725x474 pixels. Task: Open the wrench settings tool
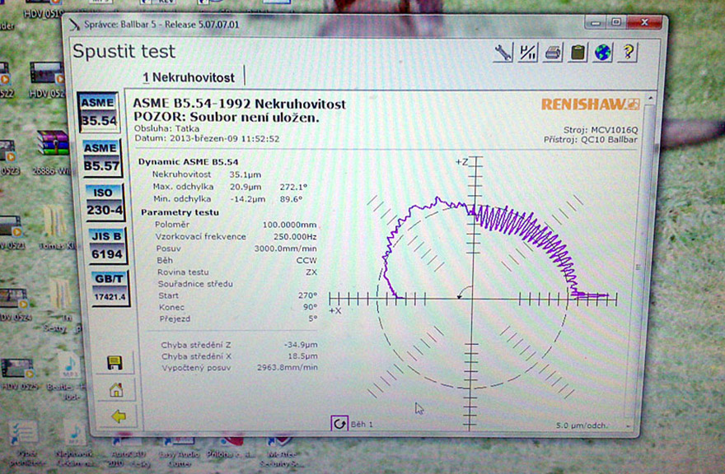pos(503,52)
